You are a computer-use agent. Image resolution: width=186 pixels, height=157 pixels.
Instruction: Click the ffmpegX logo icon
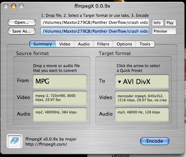point(14,141)
